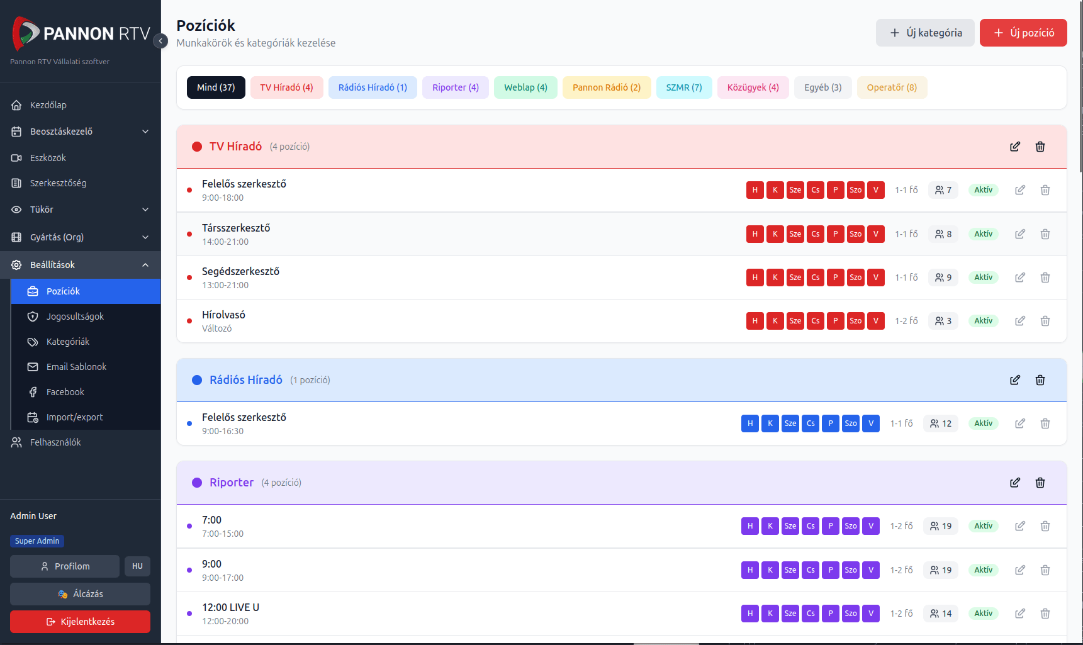Viewport: 1083px width, 645px height.
Task: Delete the Hírolvasó position
Action: [x=1045, y=321]
